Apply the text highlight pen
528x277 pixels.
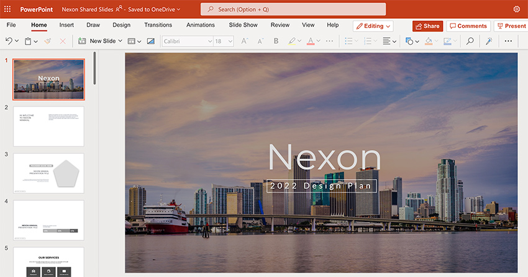(292, 41)
